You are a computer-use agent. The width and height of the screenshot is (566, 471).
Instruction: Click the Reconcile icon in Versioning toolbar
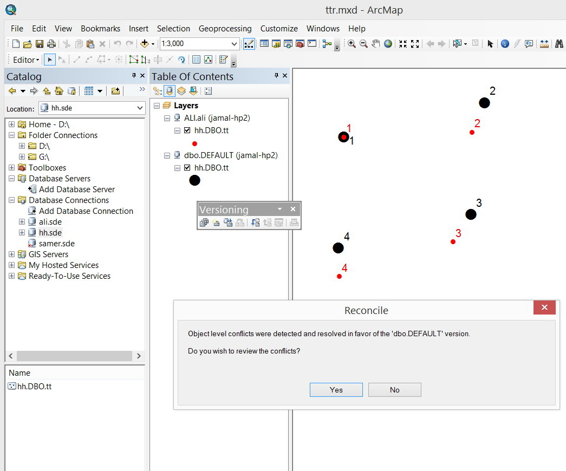tap(255, 223)
